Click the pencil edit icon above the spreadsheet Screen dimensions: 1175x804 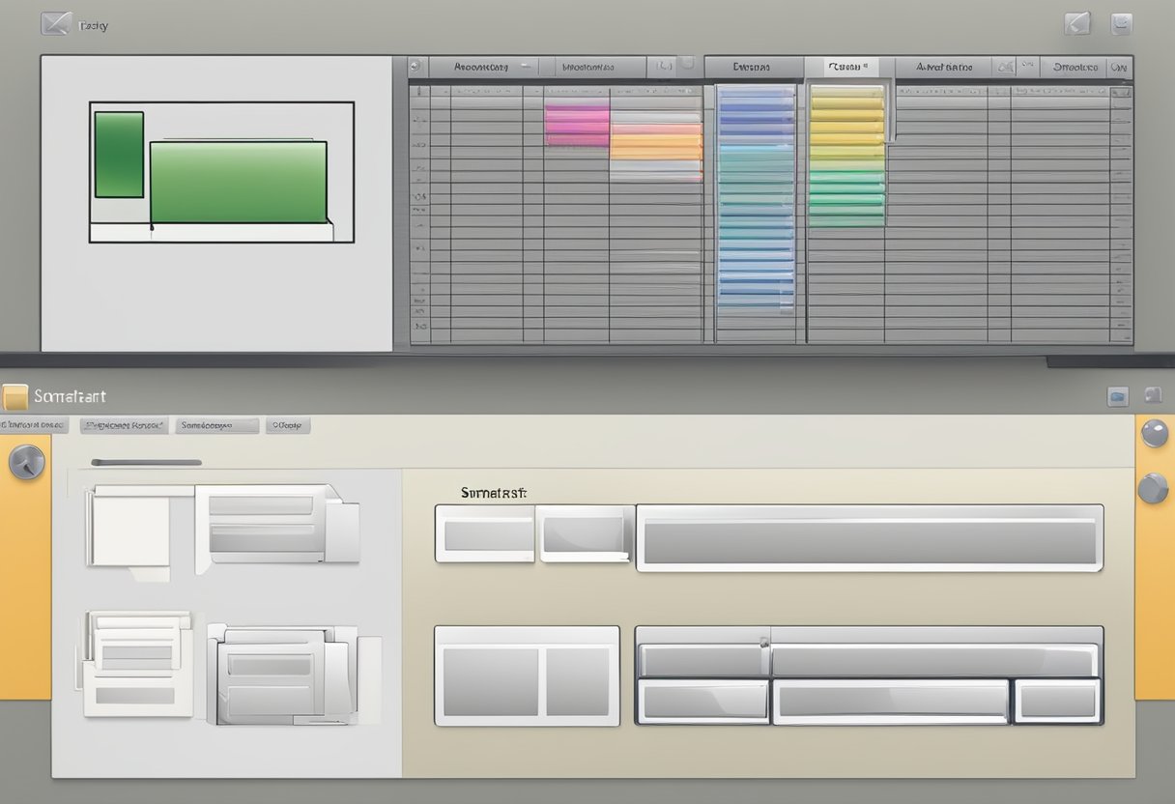1076,23
